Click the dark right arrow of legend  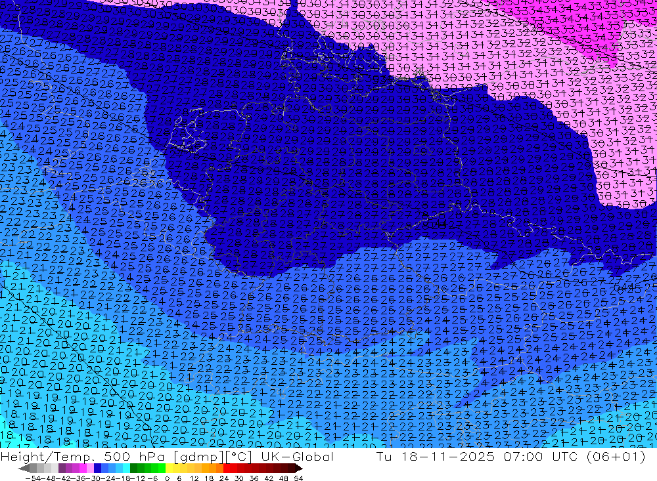pyautogui.click(x=299, y=468)
